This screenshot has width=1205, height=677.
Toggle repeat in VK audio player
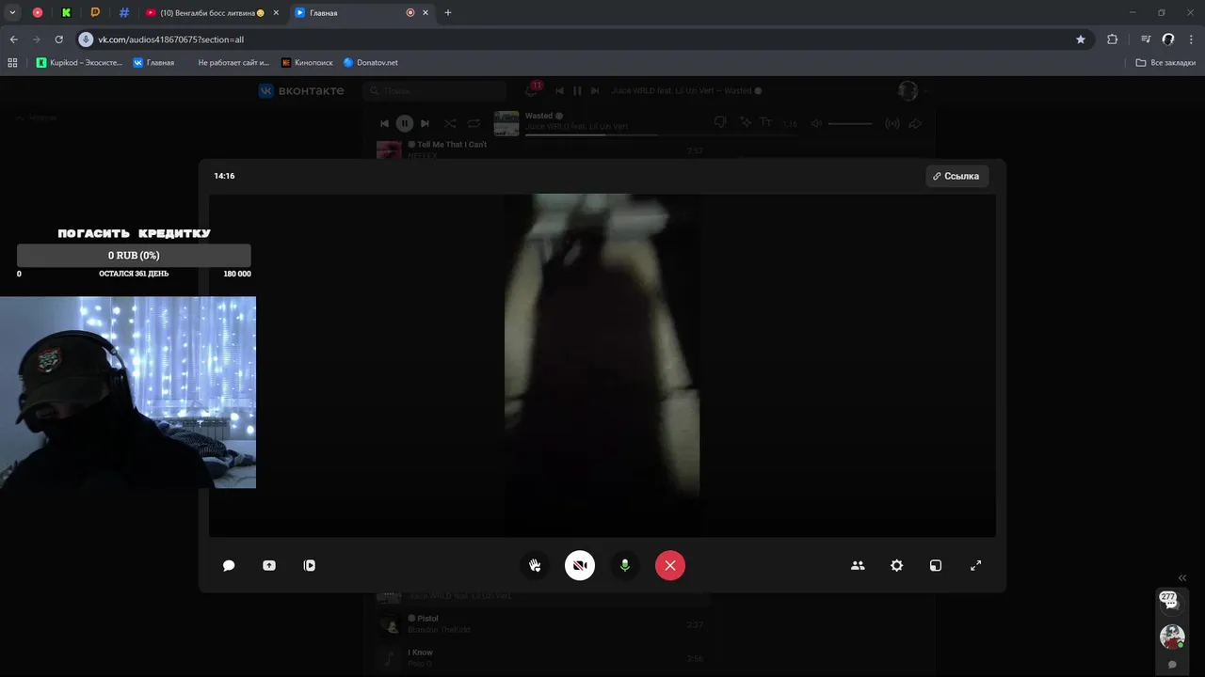click(x=474, y=123)
